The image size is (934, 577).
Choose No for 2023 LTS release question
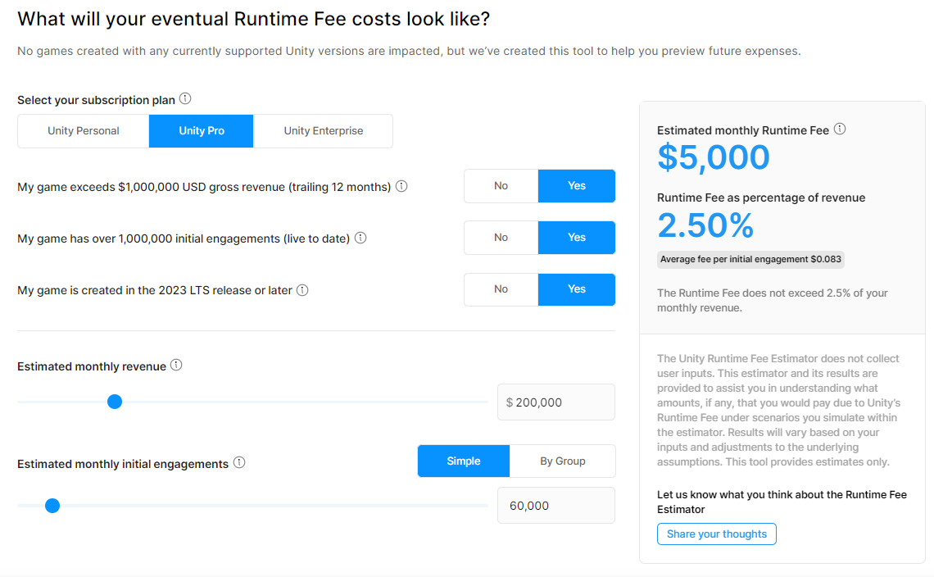pos(501,289)
